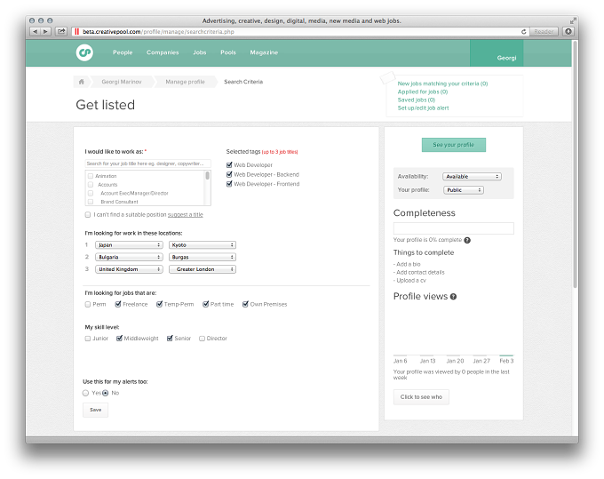Click the suggest a title link
Viewport: 604px width, 479px height.
pyautogui.click(x=186, y=215)
